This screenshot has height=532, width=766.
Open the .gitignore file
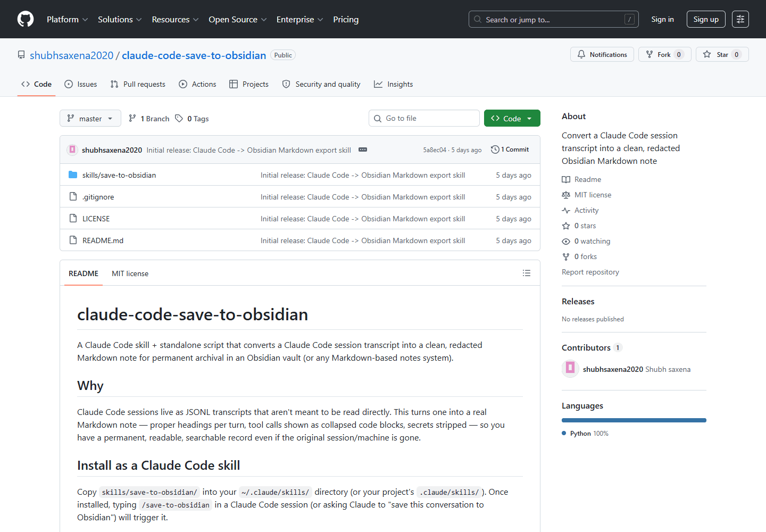98,197
